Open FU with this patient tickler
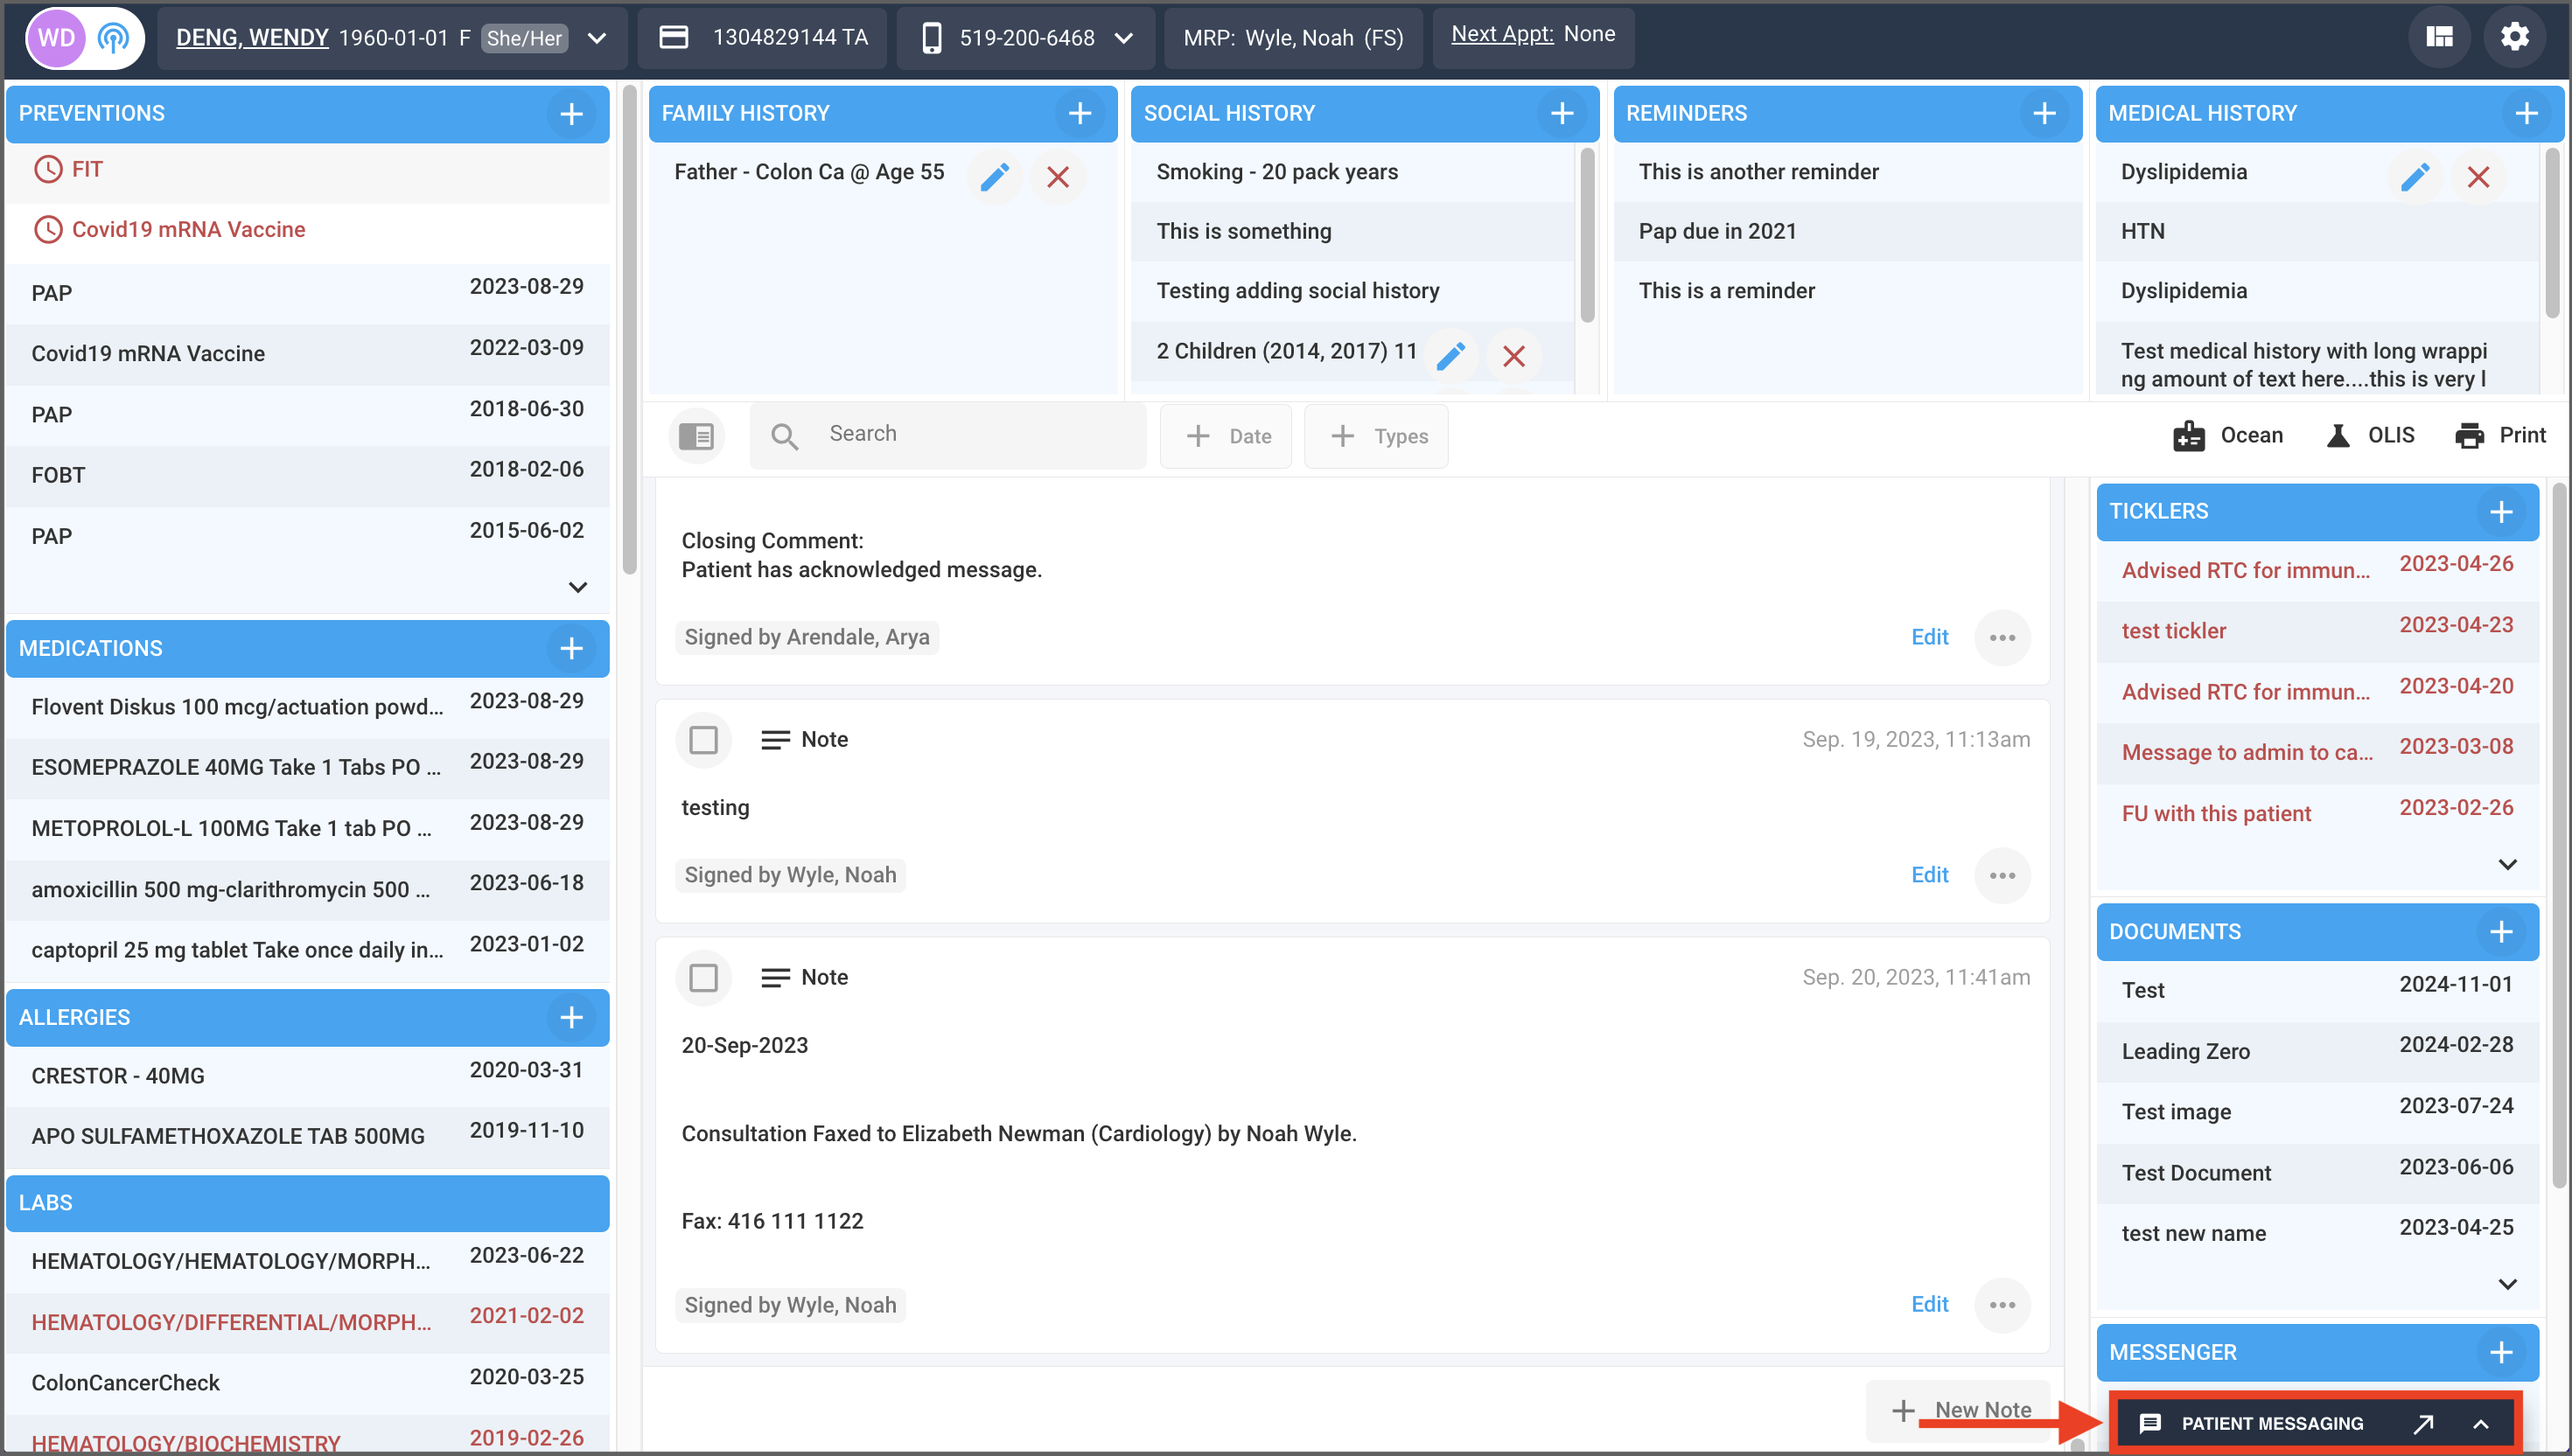Viewport: 2572px width, 1456px height. click(2317, 813)
